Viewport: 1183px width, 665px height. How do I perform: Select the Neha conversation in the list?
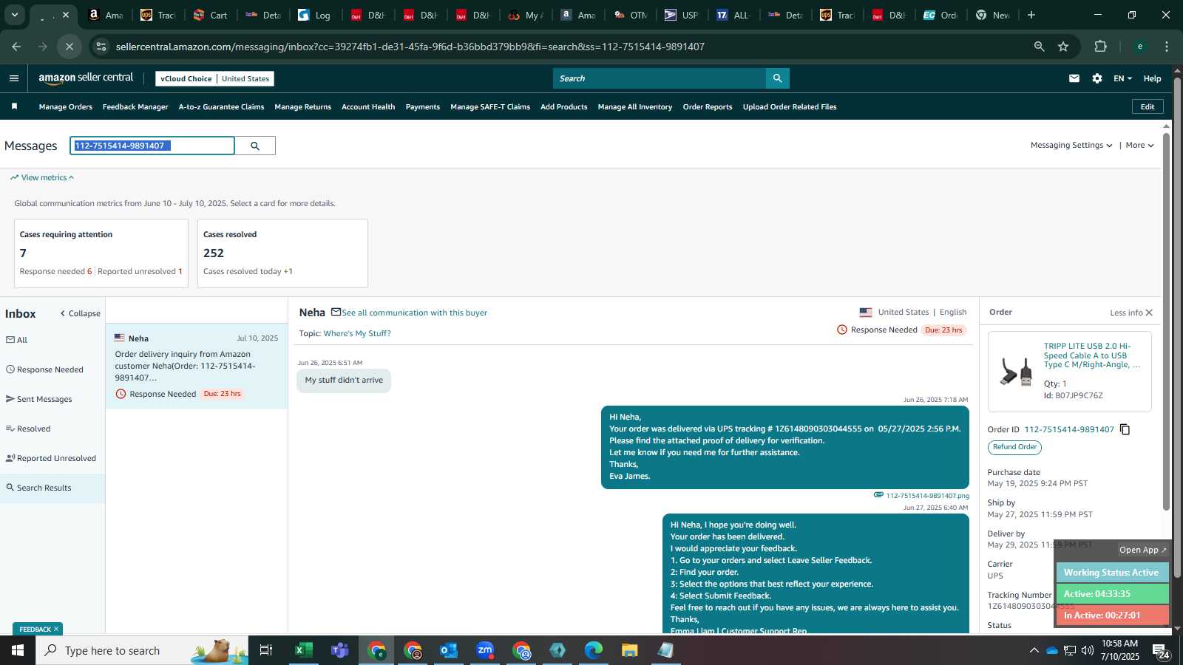coord(197,366)
